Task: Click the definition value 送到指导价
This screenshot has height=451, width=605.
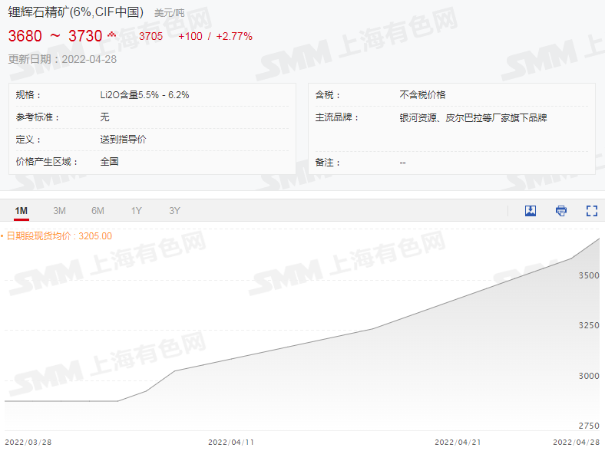Action: [x=123, y=139]
